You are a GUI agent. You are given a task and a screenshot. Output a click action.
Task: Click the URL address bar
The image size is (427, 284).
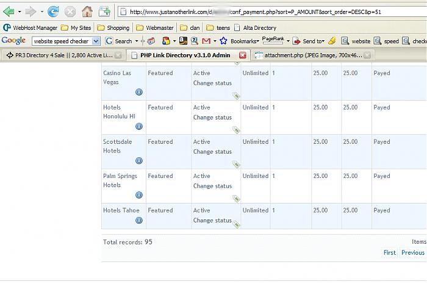(268, 12)
